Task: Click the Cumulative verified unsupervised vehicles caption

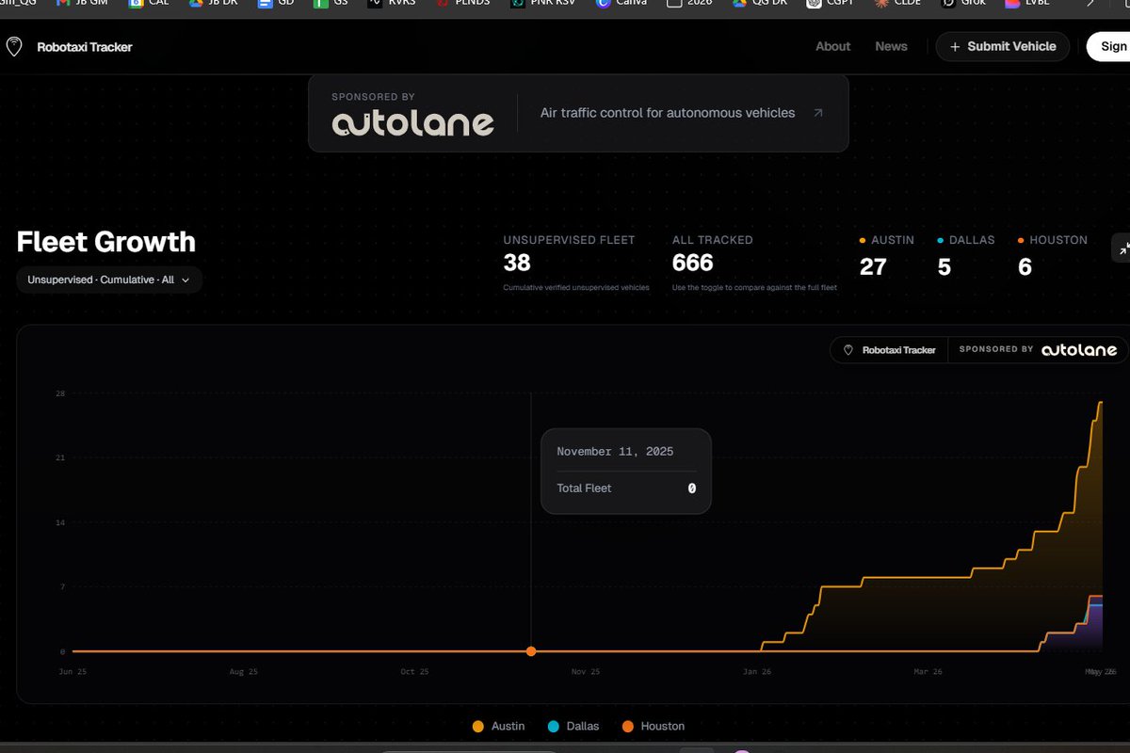Action: pyautogui.click(x=575, y=287)
